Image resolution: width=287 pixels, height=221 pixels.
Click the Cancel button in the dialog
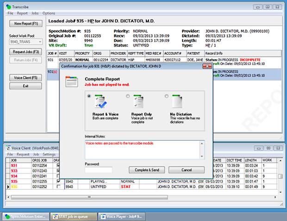click(187, 170)
